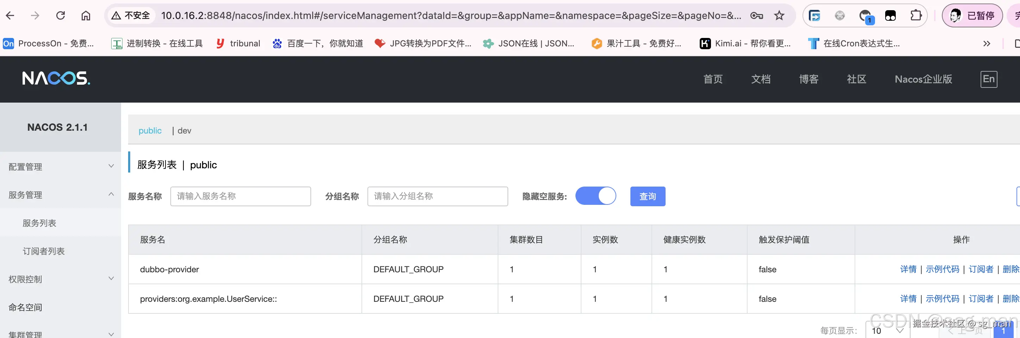Click the providers:org.example.UserService:: service name

pyautogui.click(x=208, y=299)
